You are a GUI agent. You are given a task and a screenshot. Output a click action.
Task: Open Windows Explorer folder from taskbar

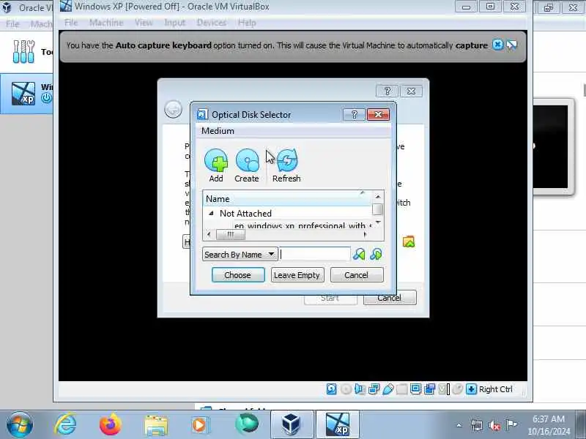156,425
